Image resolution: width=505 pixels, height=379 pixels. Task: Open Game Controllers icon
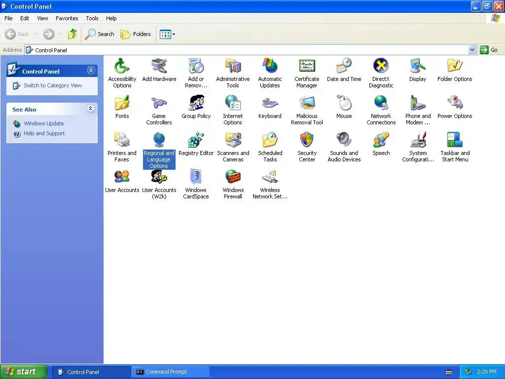point(159,110)
